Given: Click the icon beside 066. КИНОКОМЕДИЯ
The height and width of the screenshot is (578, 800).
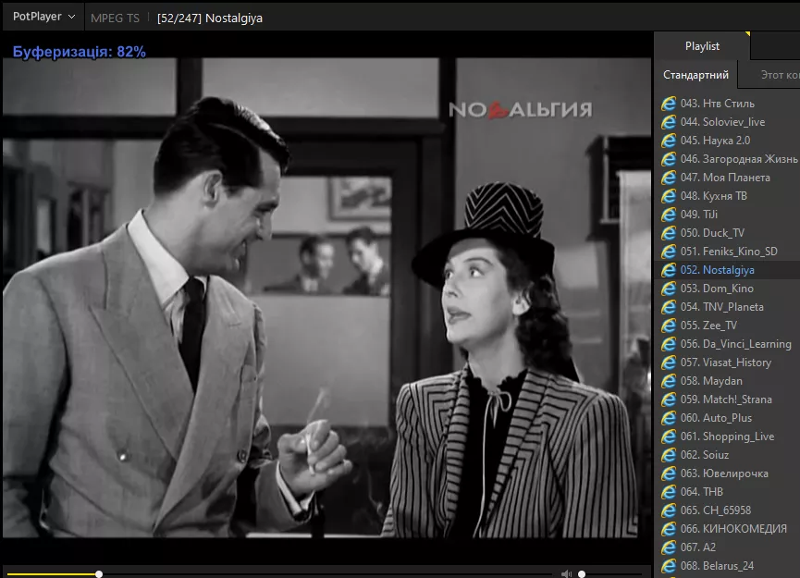Looking at the screenshot, I should pyautogui.click(x=669, y=529).
